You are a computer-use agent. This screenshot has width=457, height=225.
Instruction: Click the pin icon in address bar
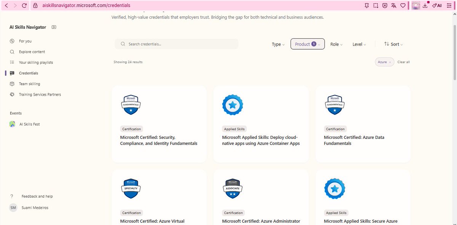pos(367,6)
